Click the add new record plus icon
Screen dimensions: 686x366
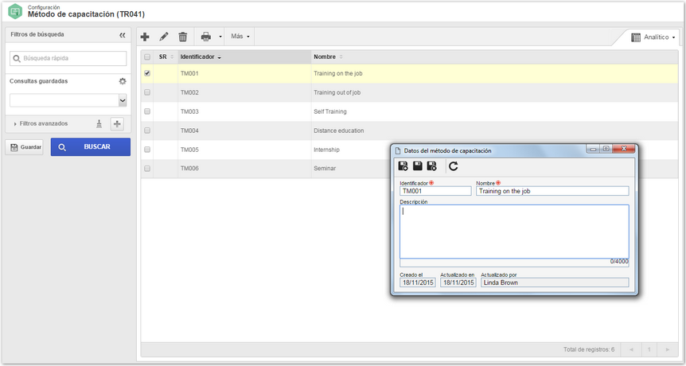[145, 37]
